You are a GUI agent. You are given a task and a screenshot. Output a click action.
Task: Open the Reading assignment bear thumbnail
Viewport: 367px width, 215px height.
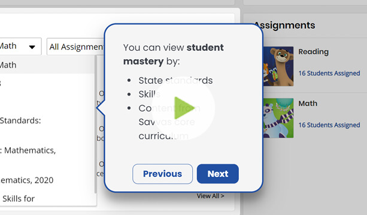tap(278, 66)
